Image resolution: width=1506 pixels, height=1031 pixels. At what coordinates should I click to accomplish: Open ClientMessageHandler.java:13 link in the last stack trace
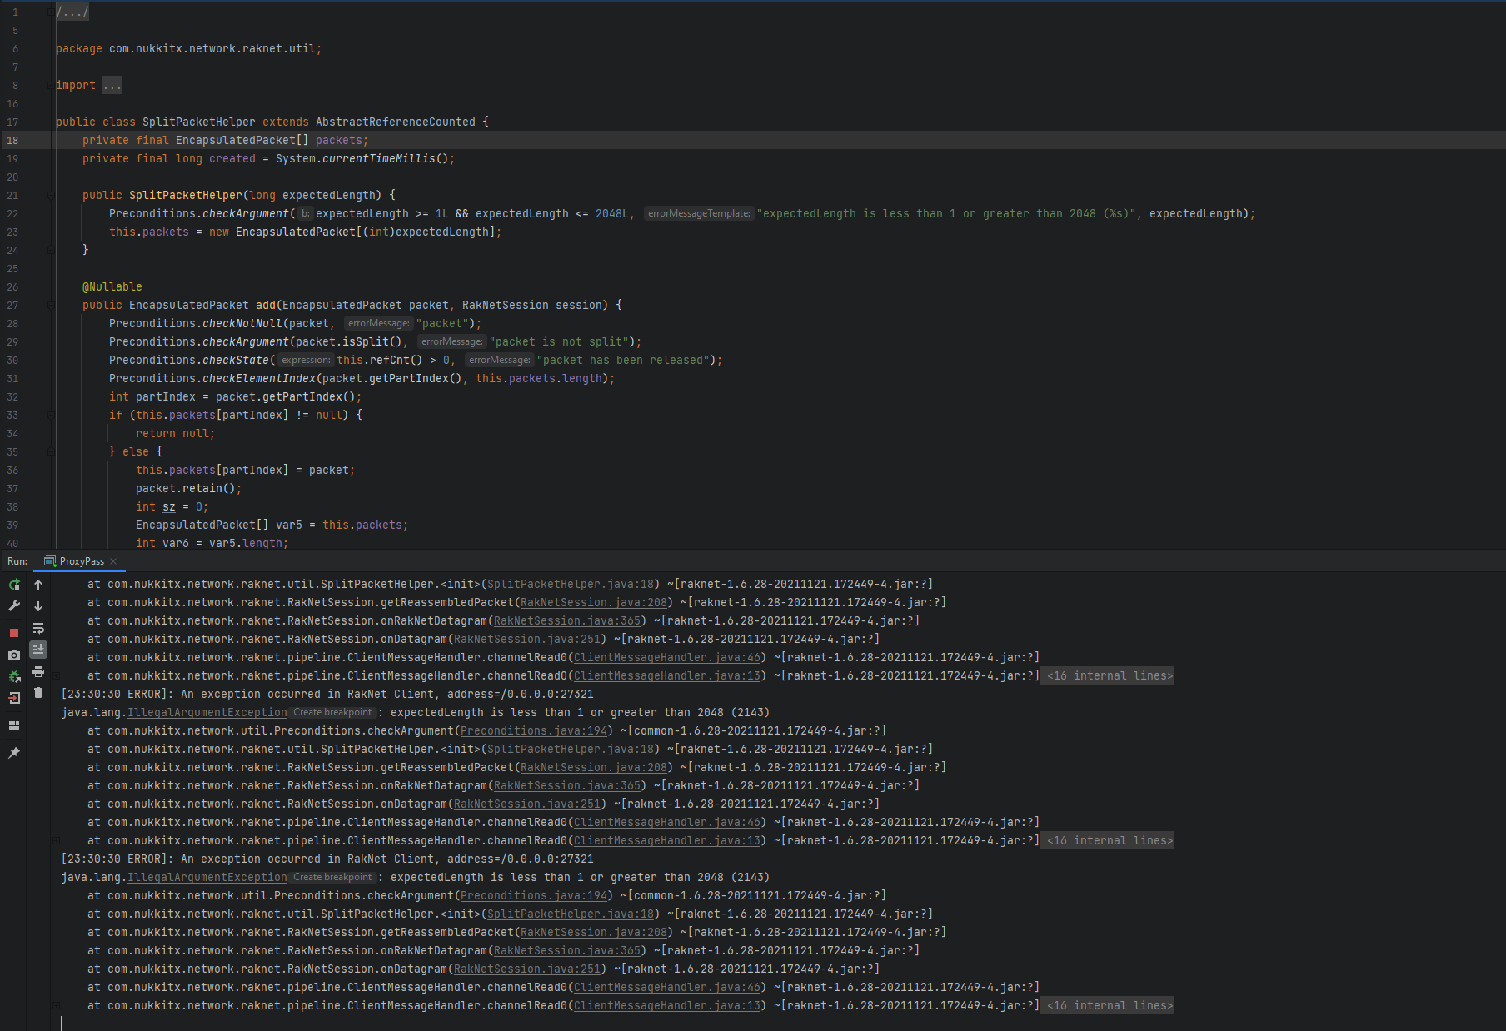tap(667, 1005)
